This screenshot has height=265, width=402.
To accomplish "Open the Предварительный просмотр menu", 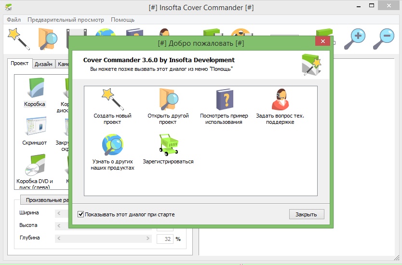I will (66, 20).
